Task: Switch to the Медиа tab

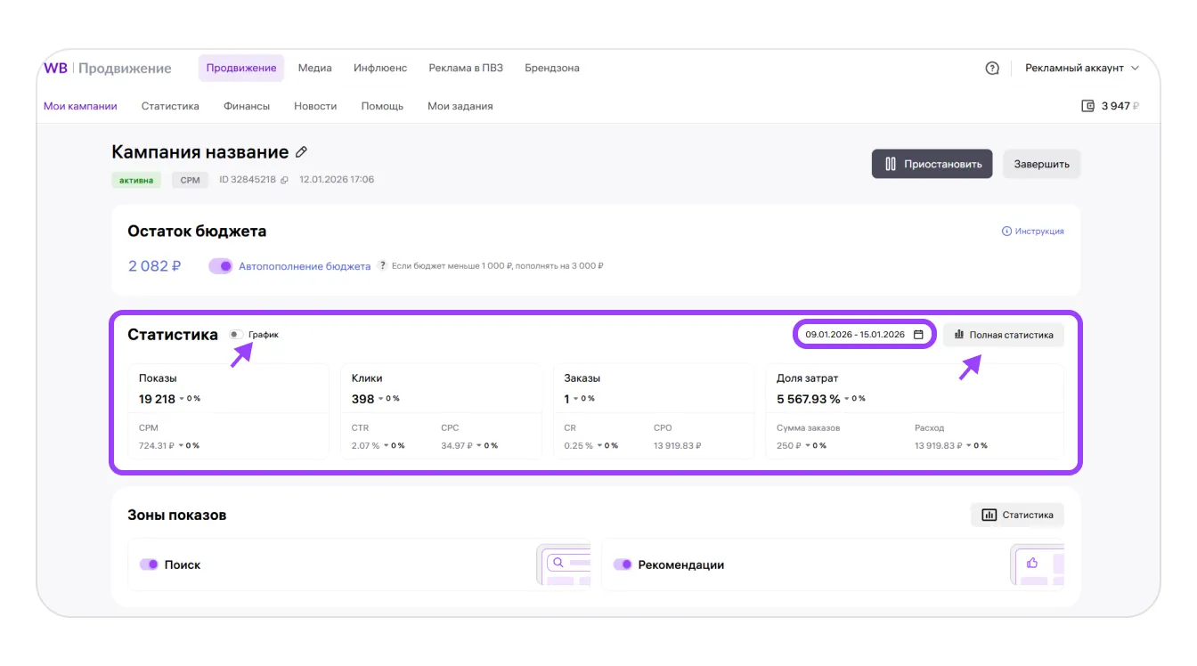Action: (314, 69)
